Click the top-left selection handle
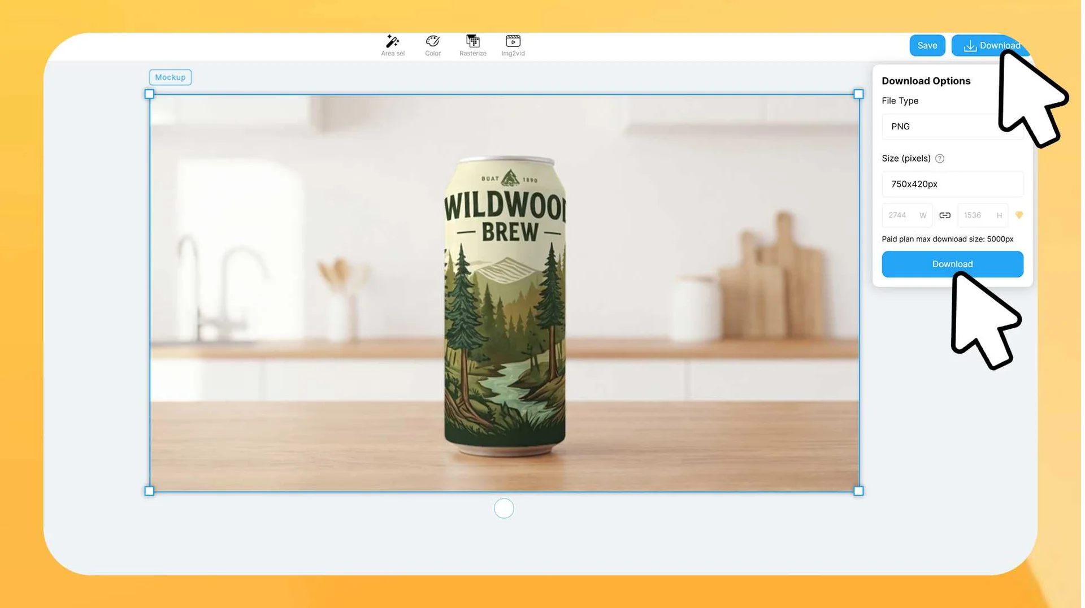The height and width of the screenshot is (608, 1085). pos(150,94)
